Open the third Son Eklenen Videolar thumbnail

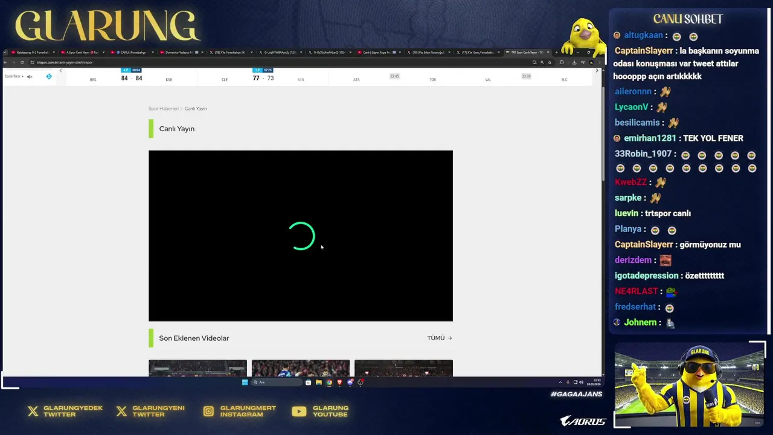click(x=403, y=368)
